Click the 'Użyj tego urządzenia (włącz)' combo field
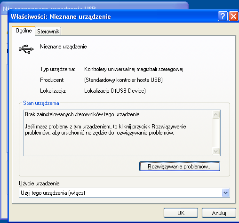Viewport: 239px width, 223px height. point(124,193)
